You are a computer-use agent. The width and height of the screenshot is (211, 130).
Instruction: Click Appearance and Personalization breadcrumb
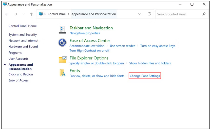pyautogui.click(x=94, y=14)
